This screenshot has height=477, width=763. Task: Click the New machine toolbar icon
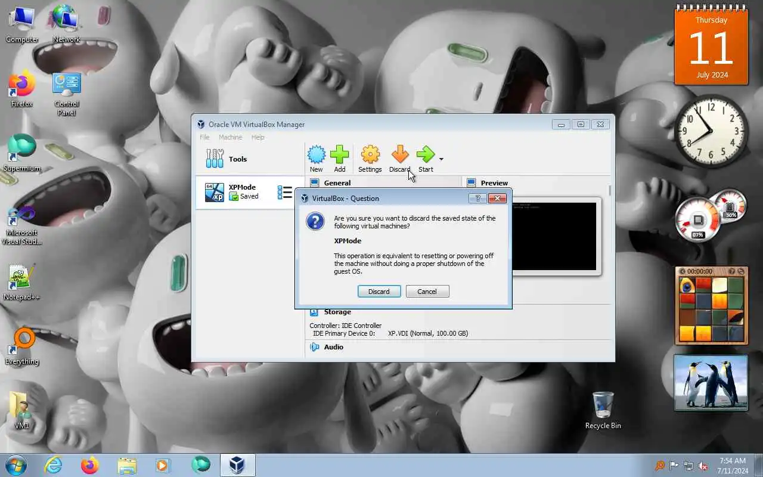[316, 154]
